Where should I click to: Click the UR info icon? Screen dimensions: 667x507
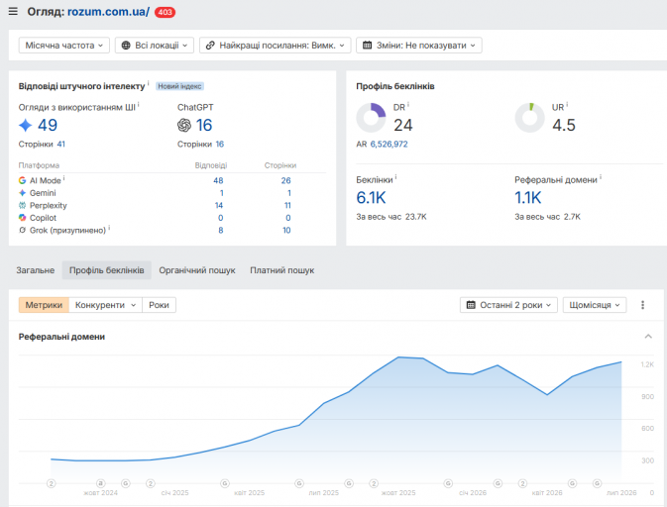coord(567,104)
